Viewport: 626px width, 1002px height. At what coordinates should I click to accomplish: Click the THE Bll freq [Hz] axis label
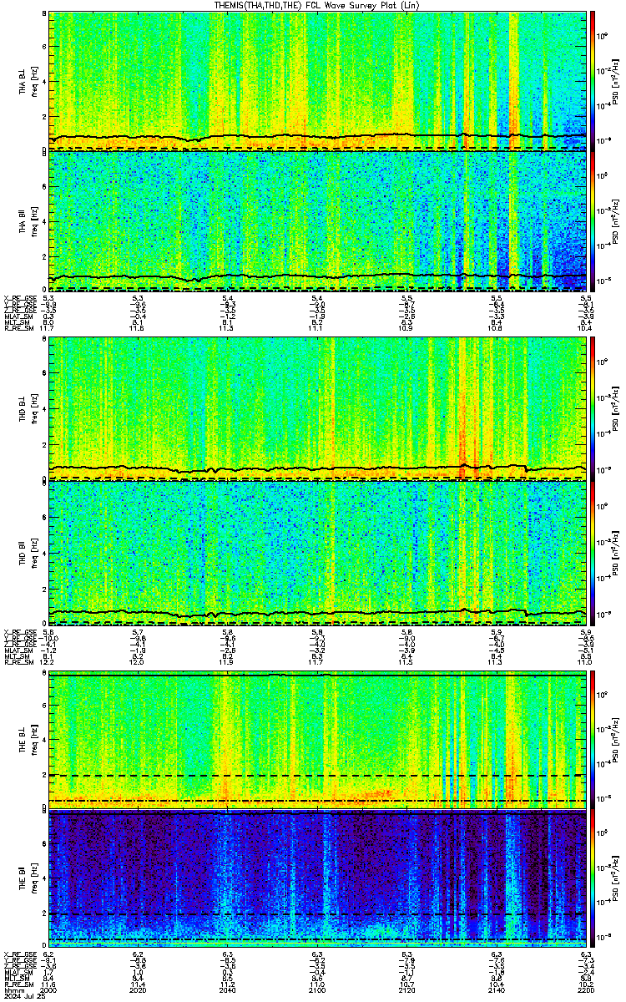pyautogui.click(x=33, y=879)
